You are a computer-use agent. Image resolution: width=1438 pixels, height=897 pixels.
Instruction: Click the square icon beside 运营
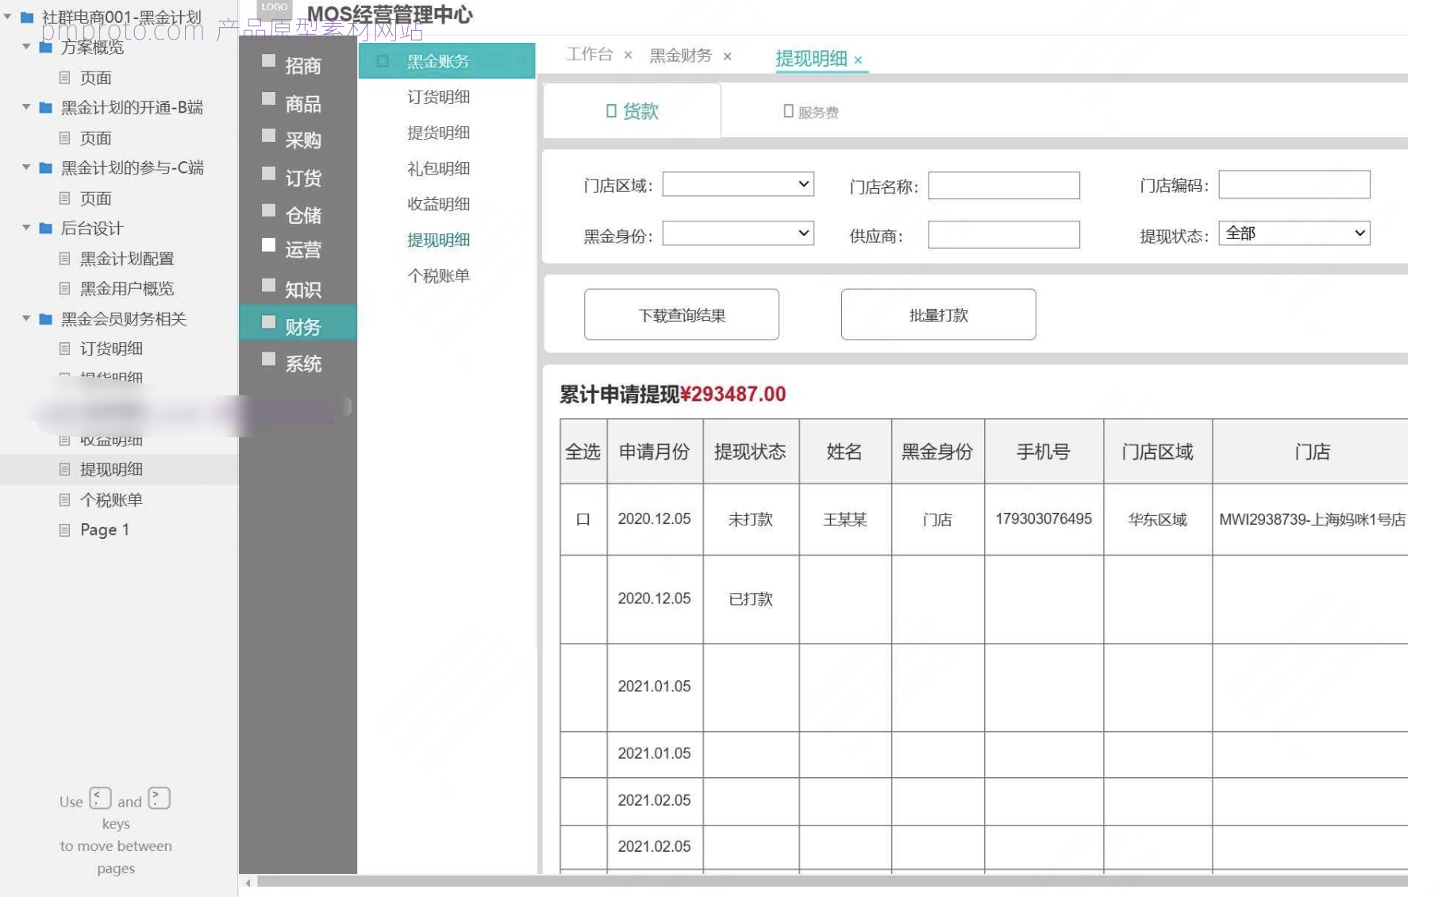(x=268, y=245)
